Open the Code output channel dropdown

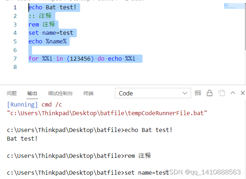(153, 93)
